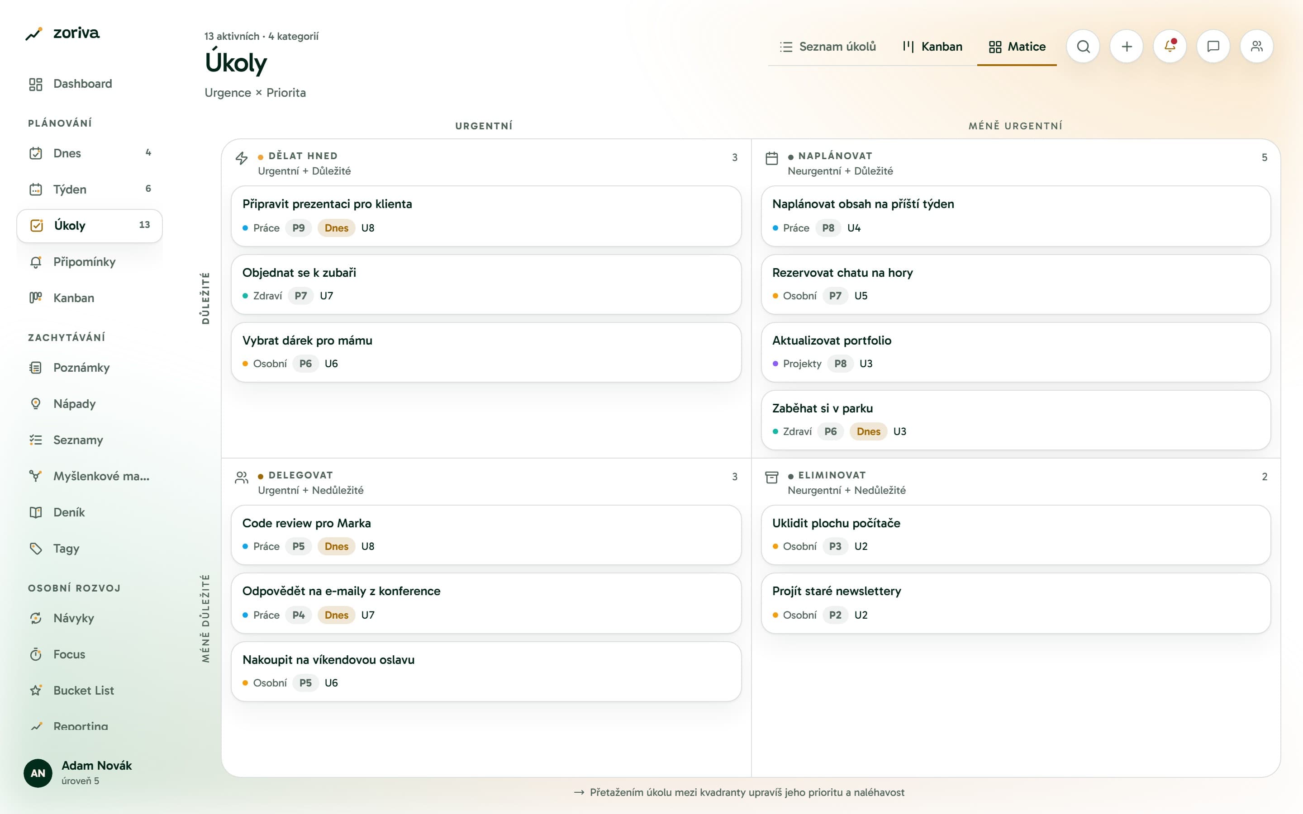Click the zoriva logo

point(62,33)
